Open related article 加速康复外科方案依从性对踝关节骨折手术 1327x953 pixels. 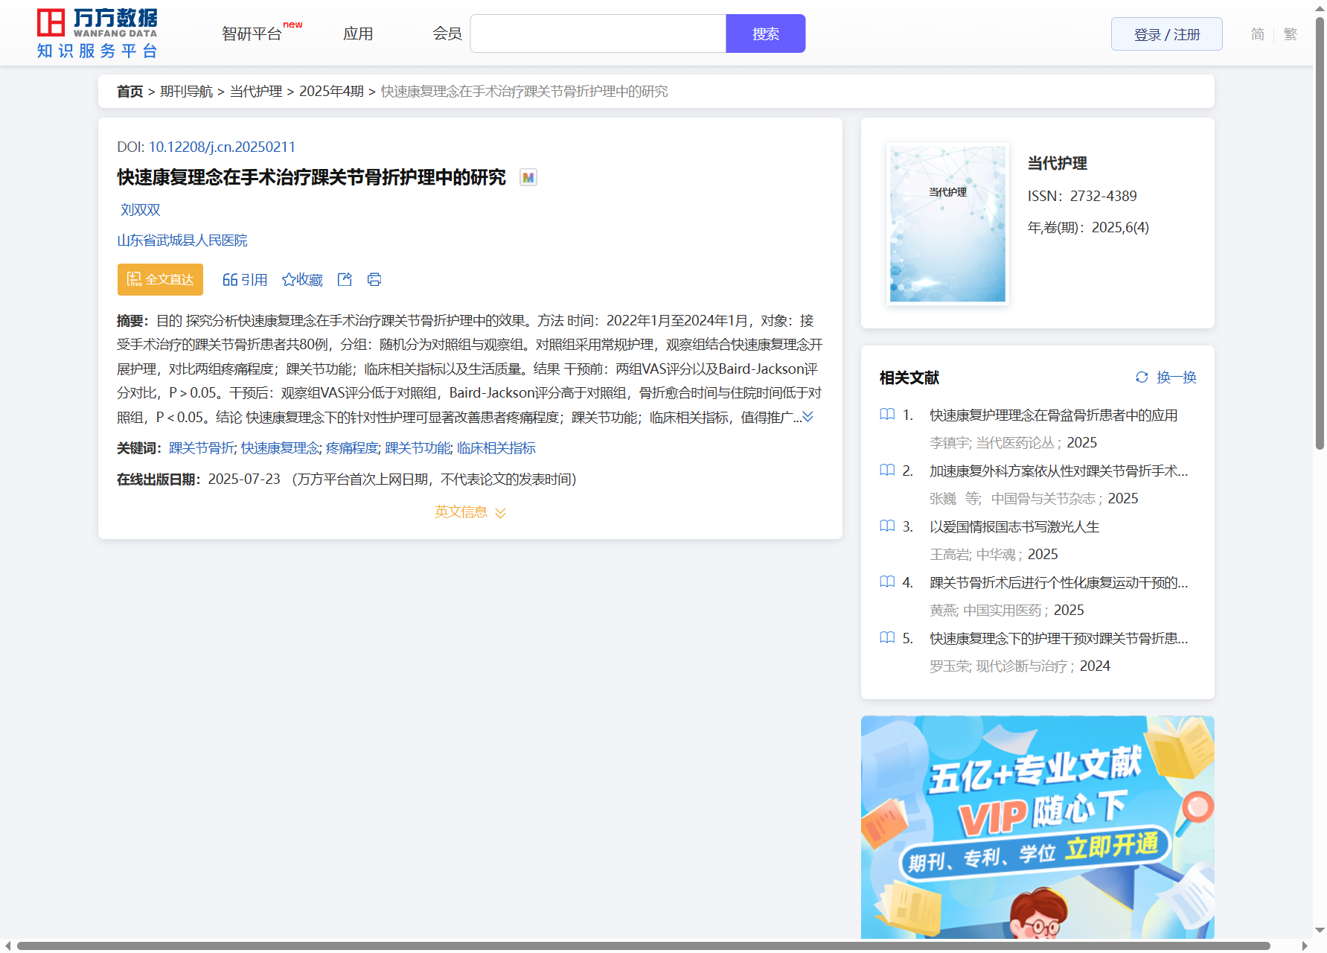(x=1058, y=471)
